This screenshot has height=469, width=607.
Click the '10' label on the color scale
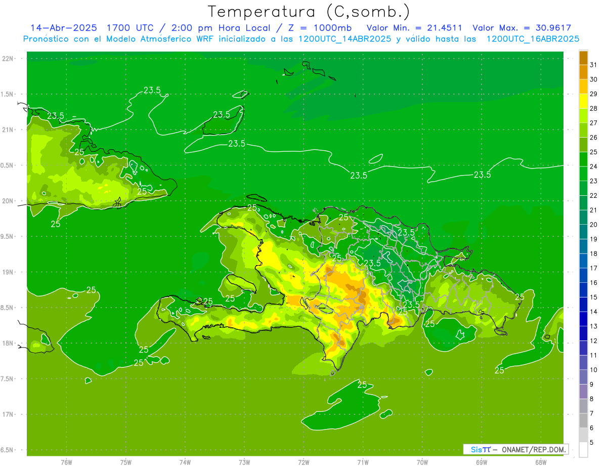click(593, 370)
